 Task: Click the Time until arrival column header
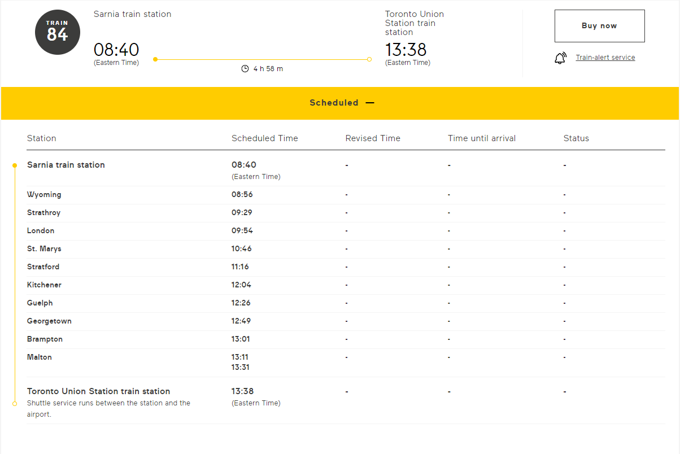point(481,138)
